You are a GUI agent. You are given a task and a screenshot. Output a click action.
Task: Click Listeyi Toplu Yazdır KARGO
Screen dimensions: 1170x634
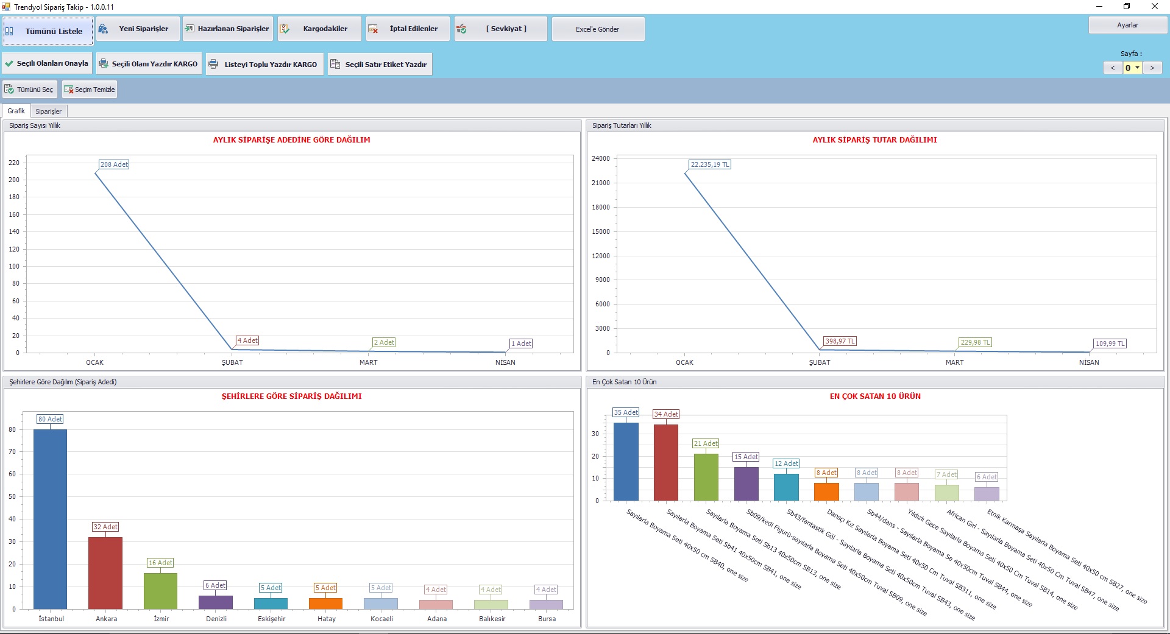click(264, 64)
